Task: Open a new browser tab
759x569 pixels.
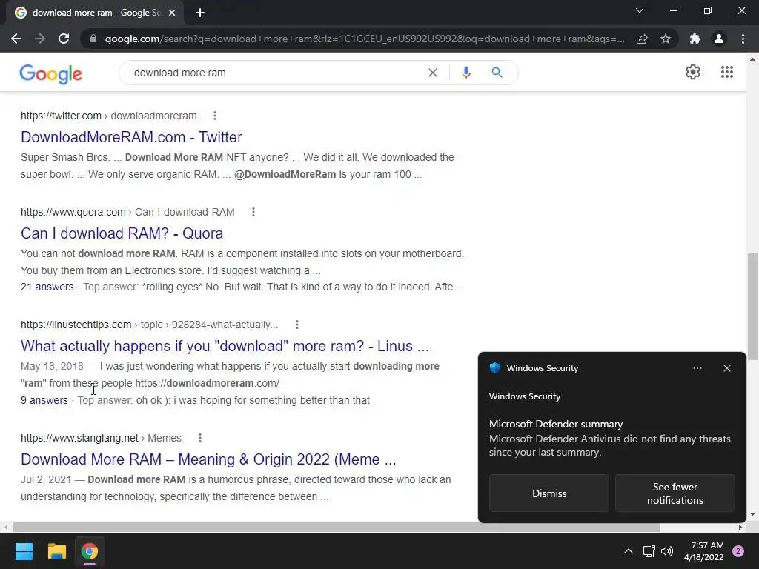Action: (x=200, y=13)
